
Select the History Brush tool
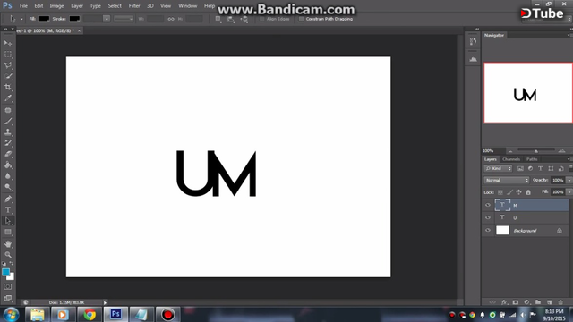[8, 143]
